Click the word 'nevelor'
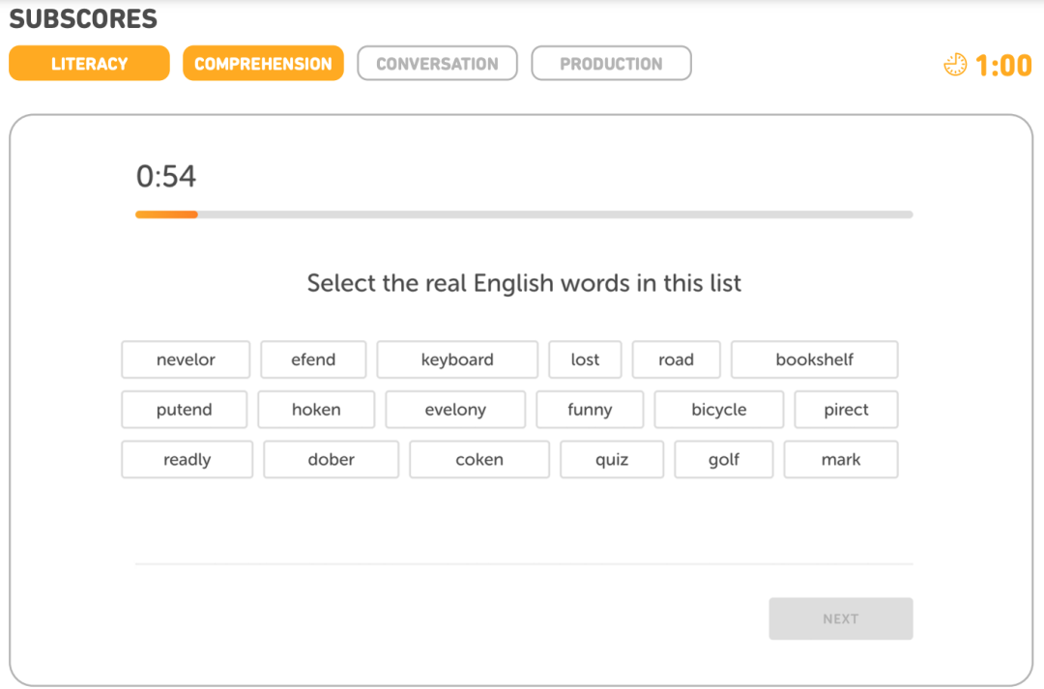 [186, 359]
